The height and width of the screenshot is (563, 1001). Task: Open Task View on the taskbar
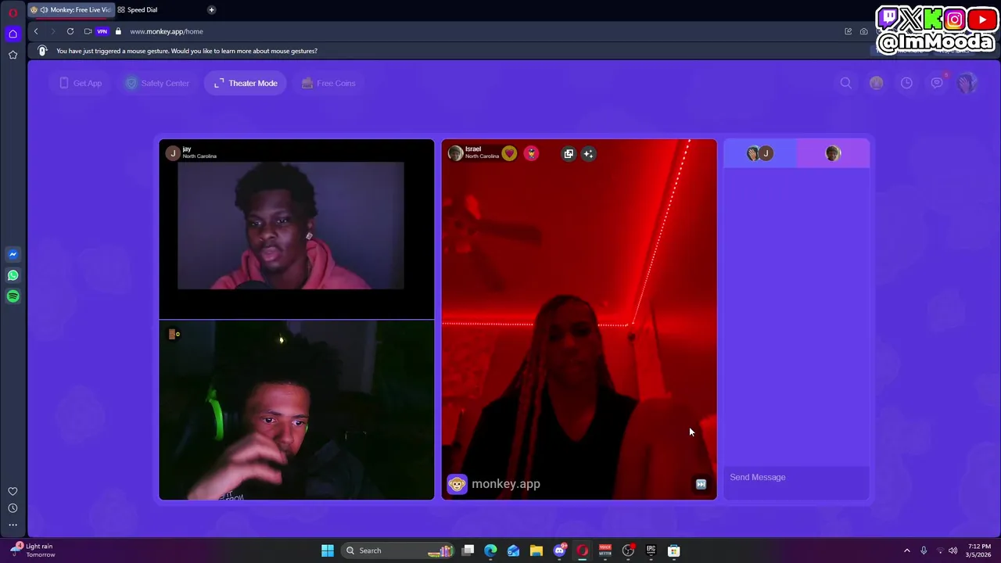(x=468, y=550)
